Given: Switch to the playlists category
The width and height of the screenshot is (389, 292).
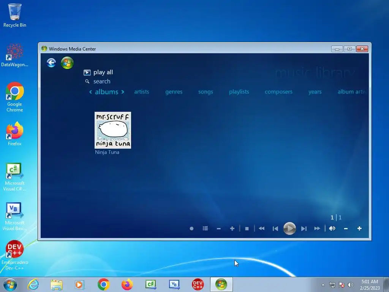Looking at the screenshot, I should point(239,92).
